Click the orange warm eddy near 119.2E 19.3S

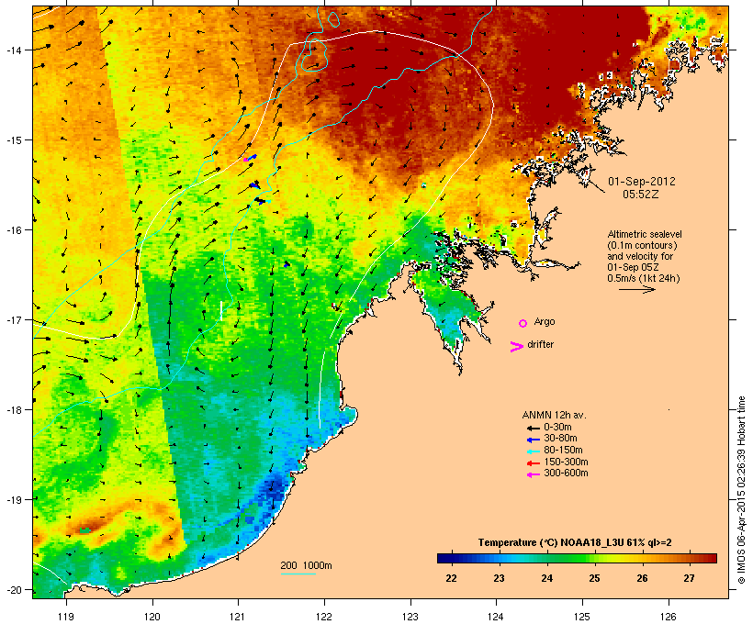click(x=89, y=528)
